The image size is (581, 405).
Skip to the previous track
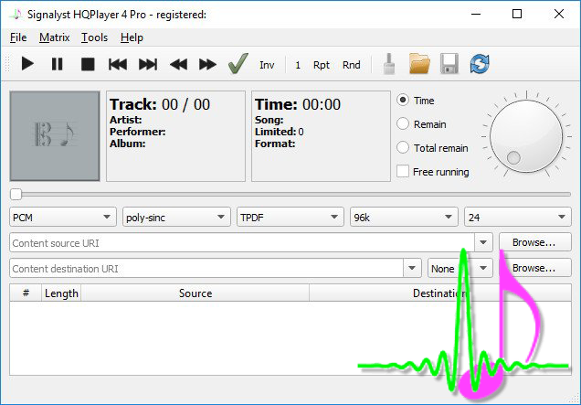[118, 64]
